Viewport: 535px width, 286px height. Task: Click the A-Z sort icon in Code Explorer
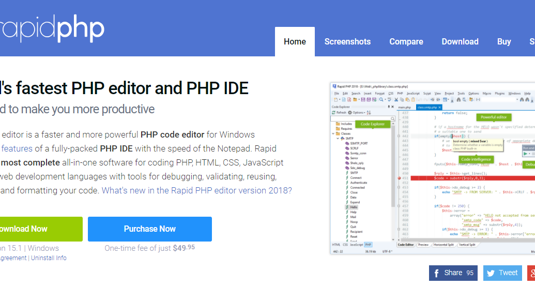point(369,113)
